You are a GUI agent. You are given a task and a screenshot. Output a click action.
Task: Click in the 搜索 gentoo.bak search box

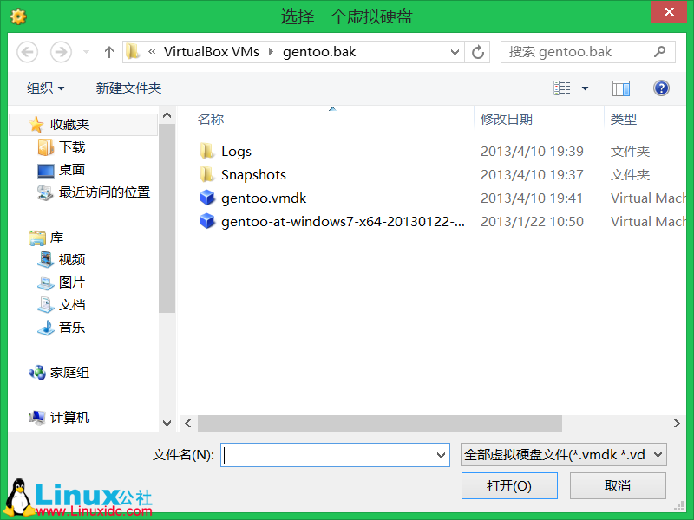coord(588,52)
